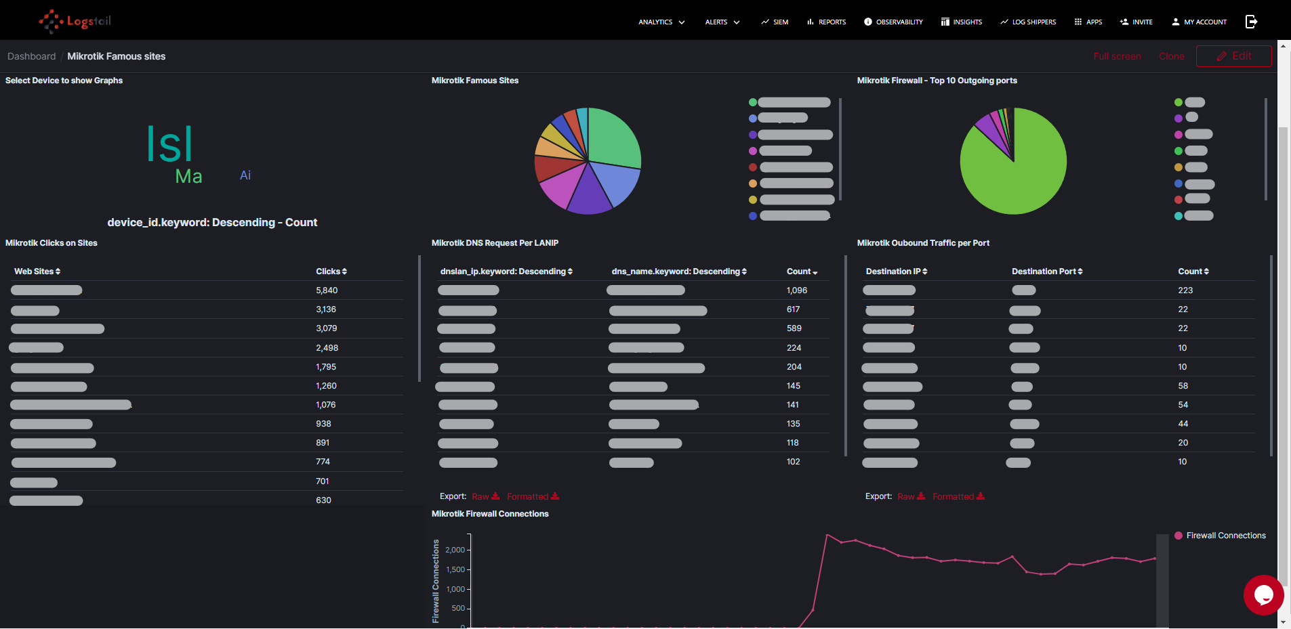Toggle the red entry in Famous Sites legend
Screen dimensions: 1291x629
(791, 167)
